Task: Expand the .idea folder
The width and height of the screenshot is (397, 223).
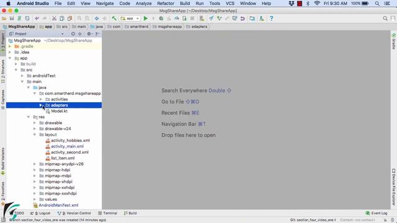Action: click(x=10, y=52)
